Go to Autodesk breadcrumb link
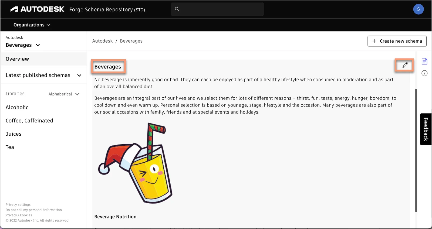This screenshot has width=432, height=229. point(102,41)
